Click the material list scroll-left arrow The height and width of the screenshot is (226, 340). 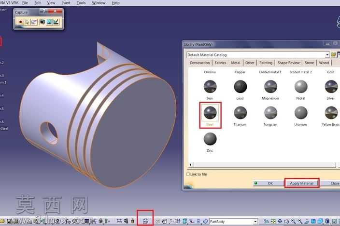coord(190,165)
